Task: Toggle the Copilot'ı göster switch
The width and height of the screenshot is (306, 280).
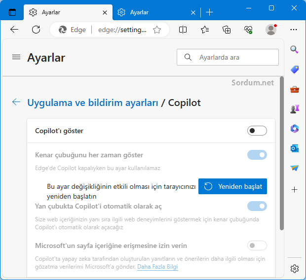Action: (x=257, y=131)
